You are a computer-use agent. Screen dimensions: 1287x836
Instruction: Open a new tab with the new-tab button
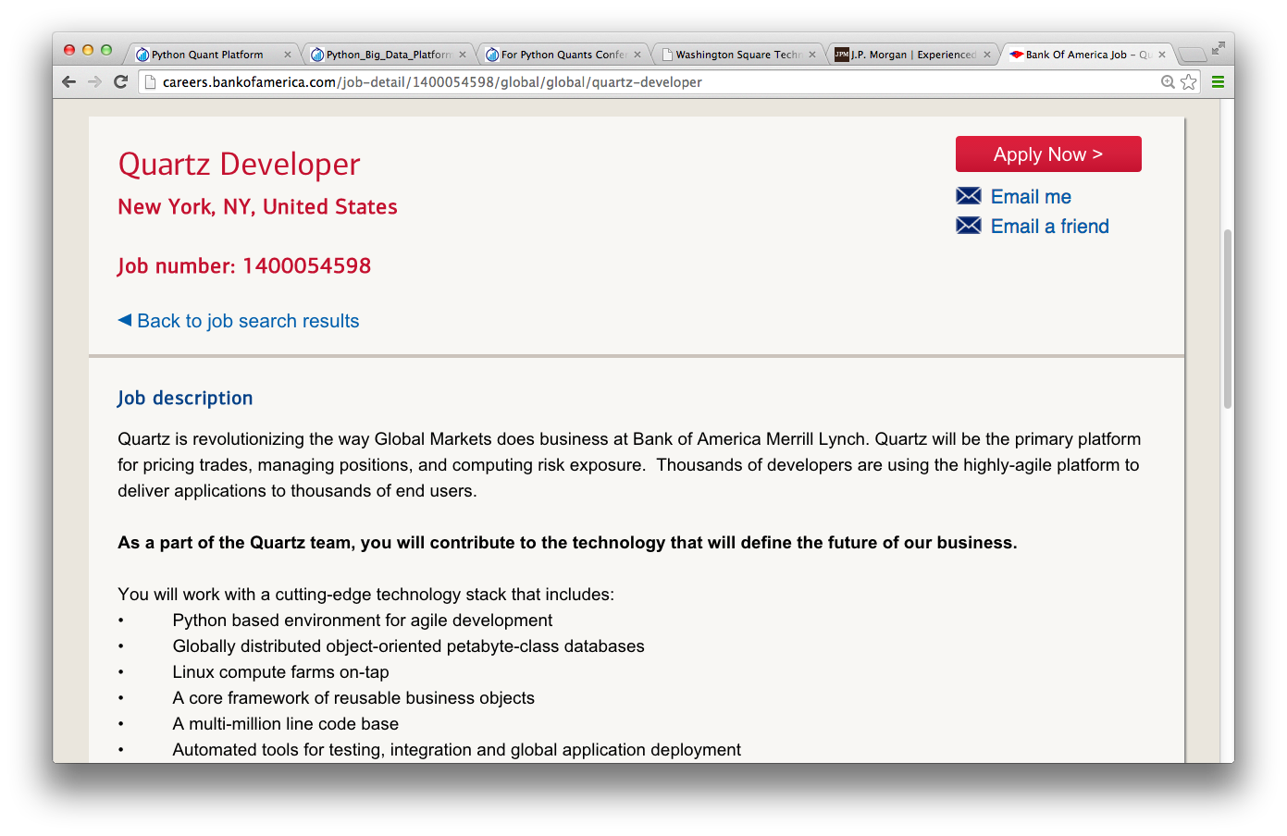(1192, 55)
